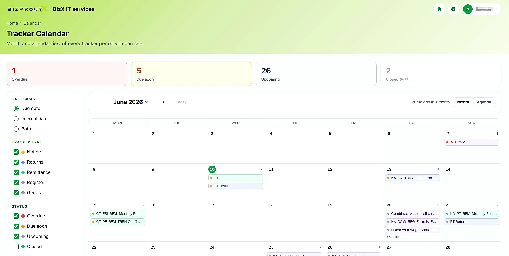Screen dimensions: 509x256
Task: Go to previous month arrow
Action: point(99,102)
